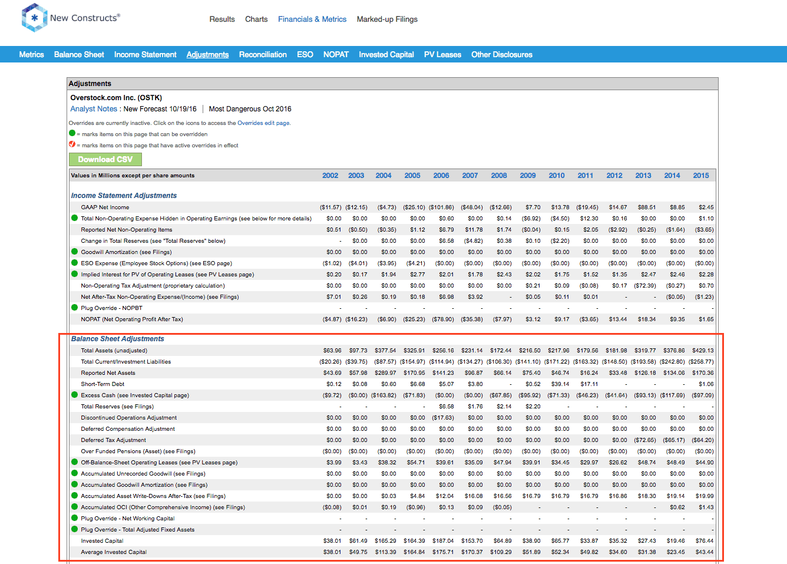The image size is (787, 564).
Task: Switch to the Reconciliation tab
Action: (263, 54)
